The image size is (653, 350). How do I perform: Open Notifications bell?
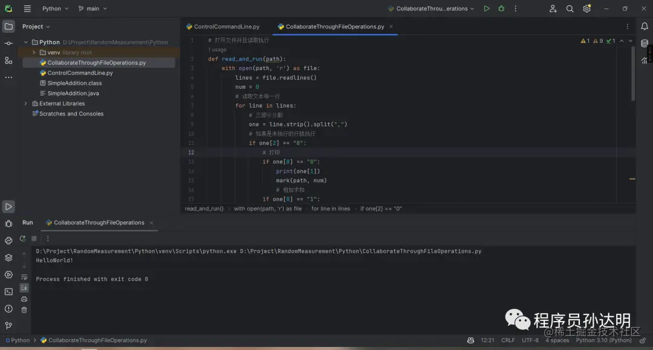(645, 27)
